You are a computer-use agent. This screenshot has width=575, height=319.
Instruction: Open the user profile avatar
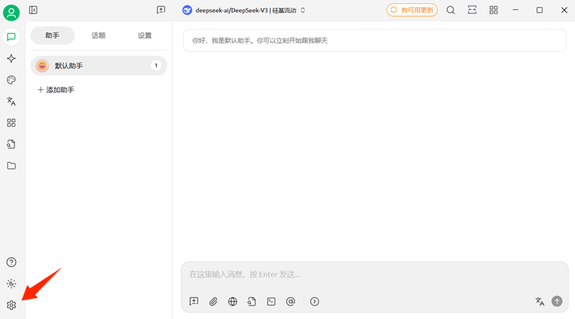(x=11, y=13)
